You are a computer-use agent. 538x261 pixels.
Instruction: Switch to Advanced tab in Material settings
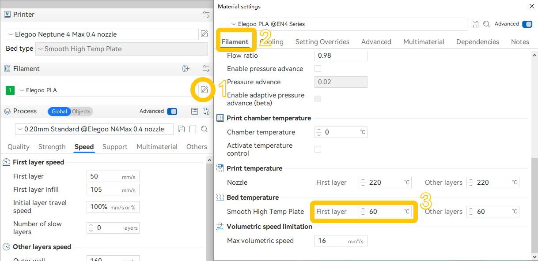[x=376, y=42]
